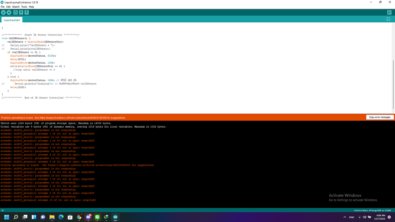
Task: Show hidden system tray icons
Action: tap(344, 217)
